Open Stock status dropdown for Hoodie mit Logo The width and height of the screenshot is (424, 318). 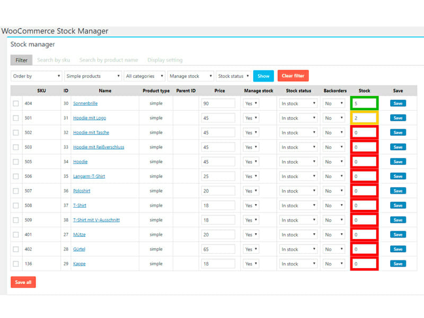tap(298, 118)
